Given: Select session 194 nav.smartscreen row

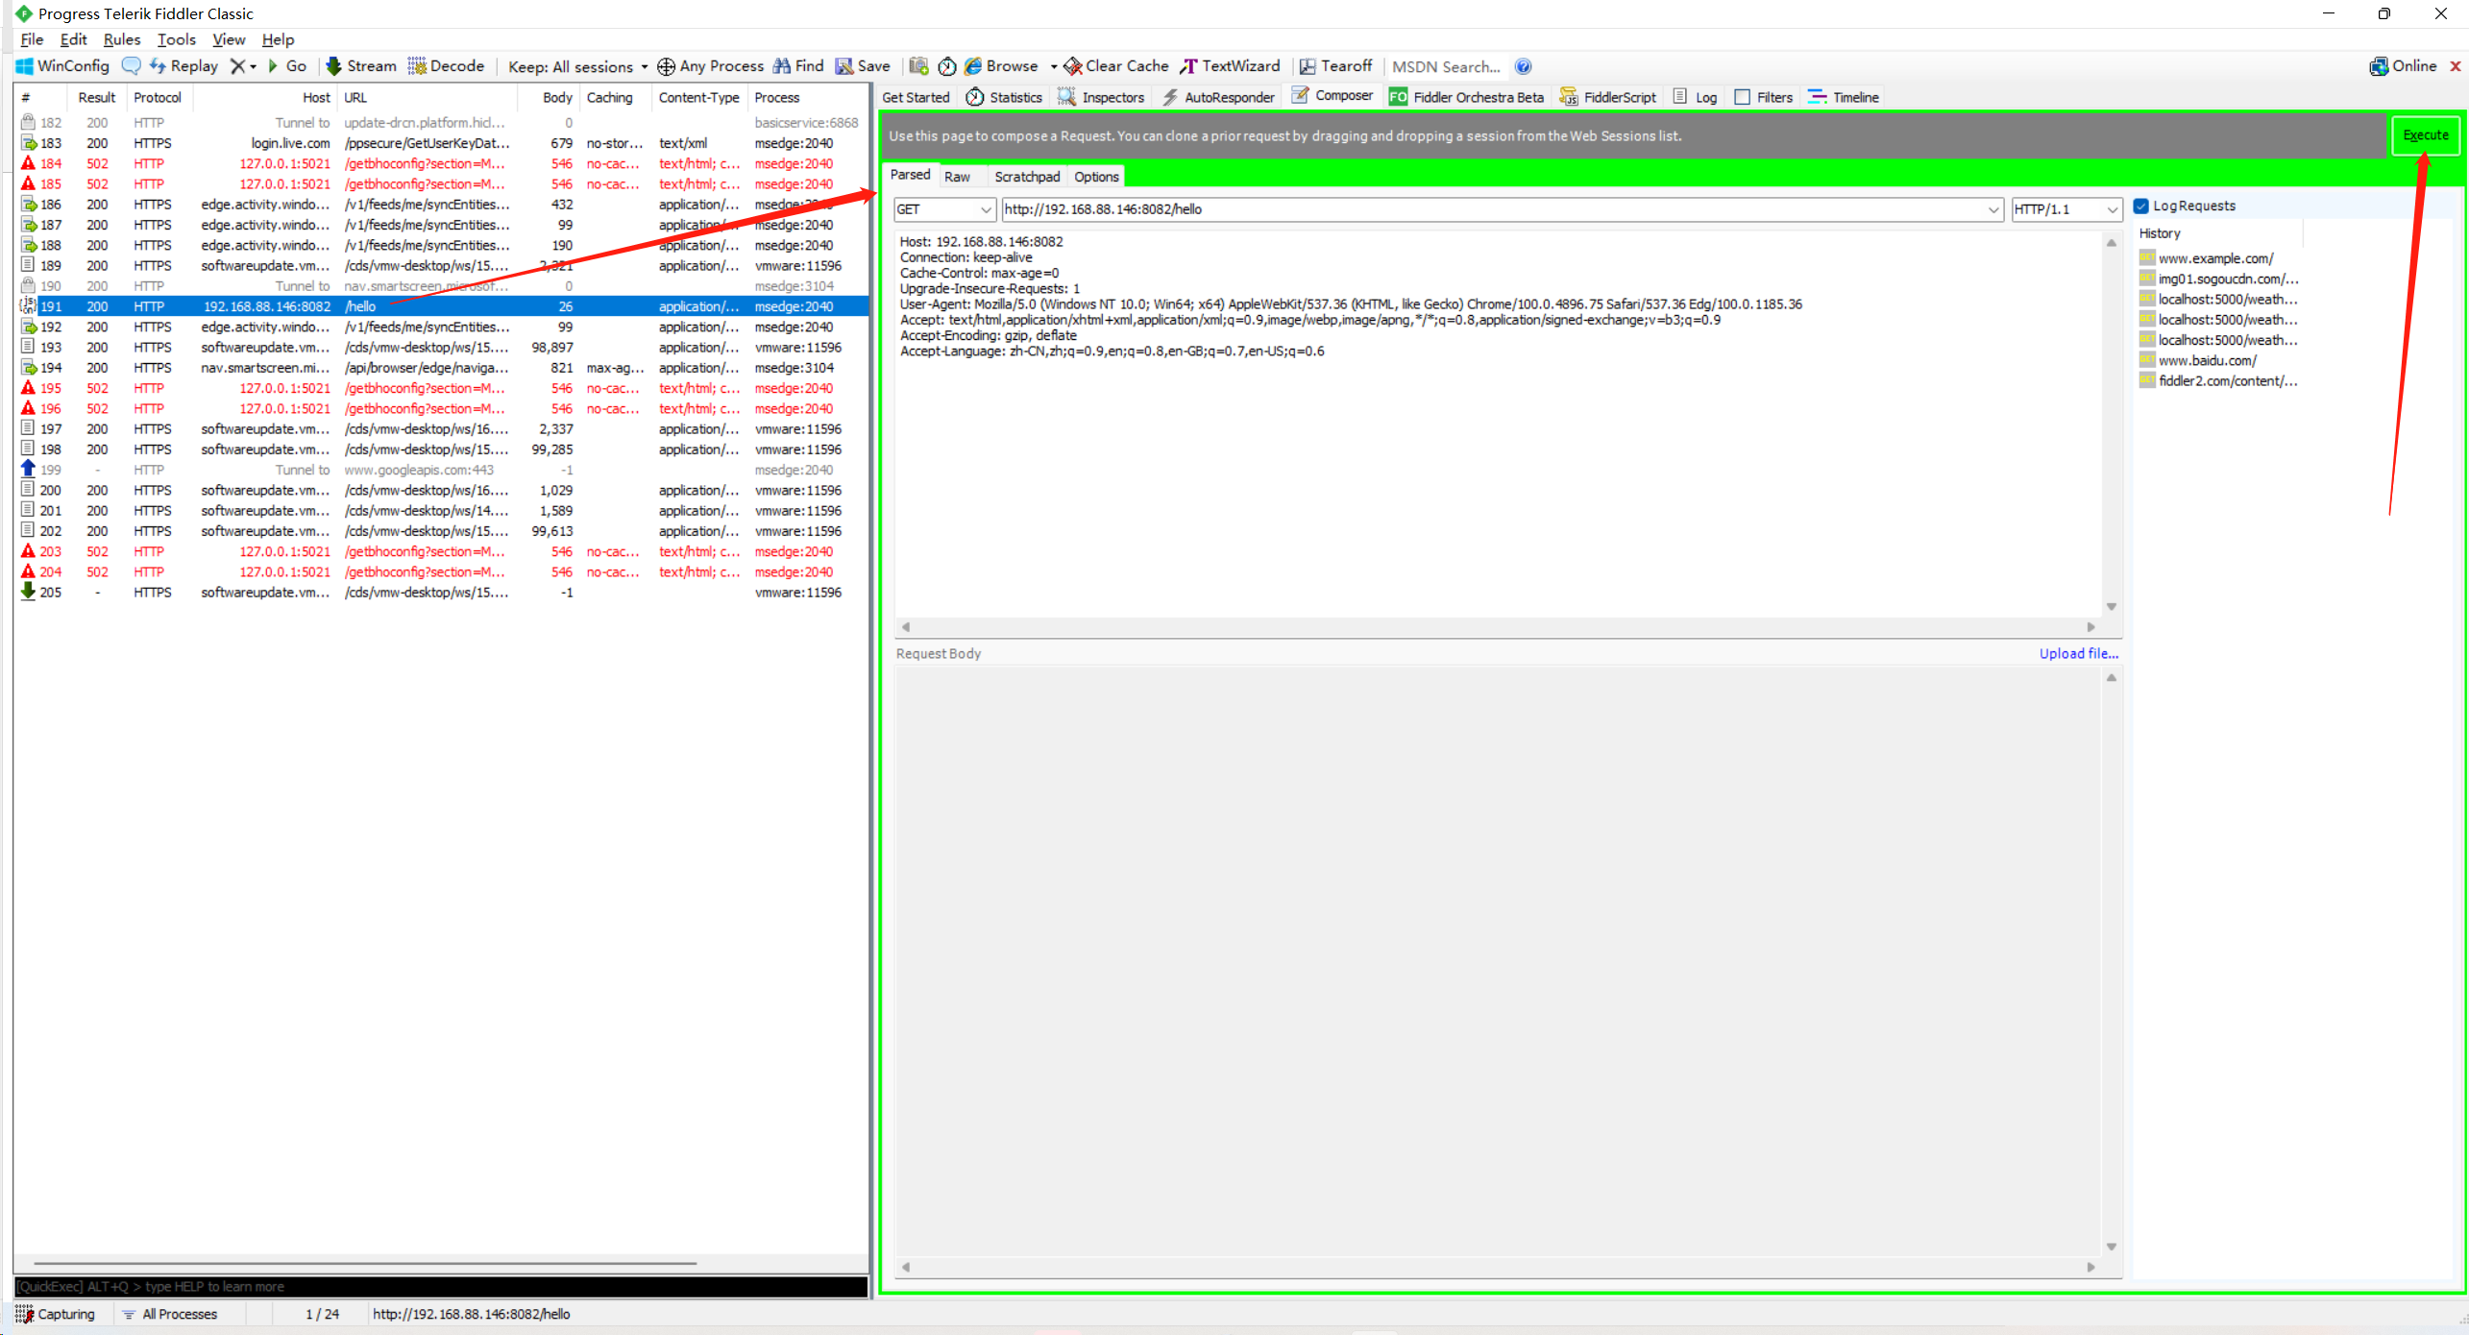Looking at the screenshot, I should pos(441,368).
